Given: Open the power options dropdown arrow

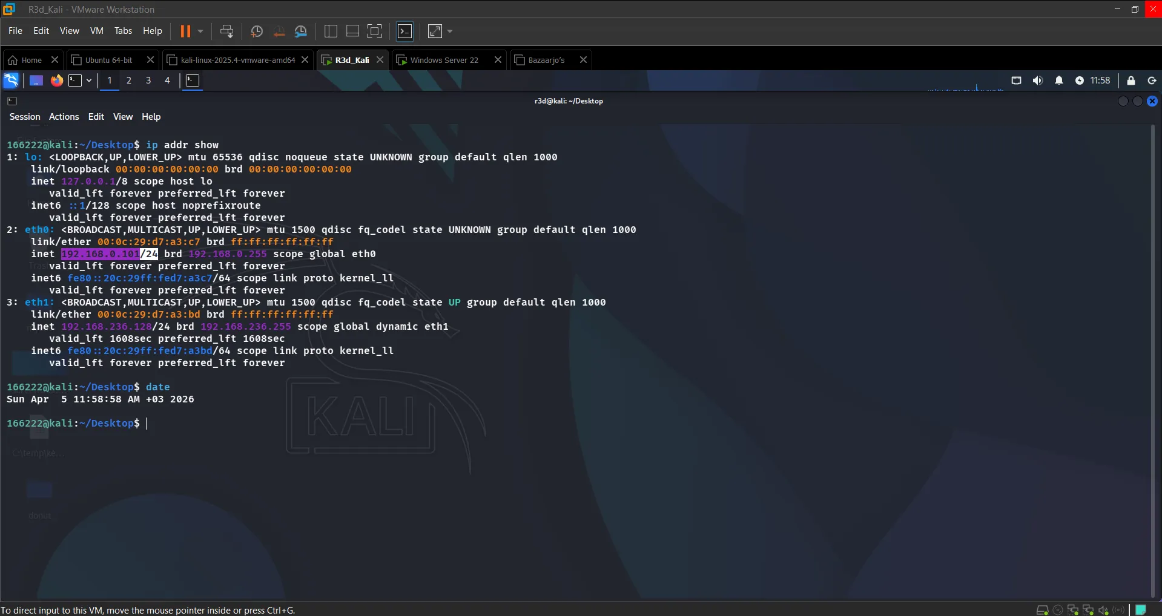Looking at the screenshot, I should tap(200, 31).
